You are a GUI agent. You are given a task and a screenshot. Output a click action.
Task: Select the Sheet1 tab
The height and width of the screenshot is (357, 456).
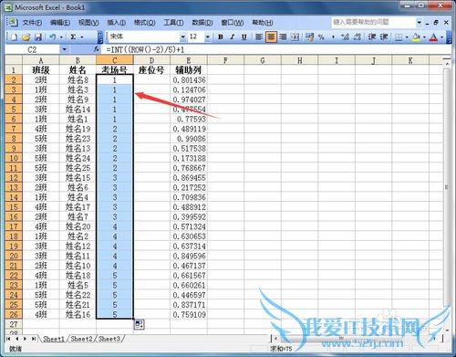(54, 339)
